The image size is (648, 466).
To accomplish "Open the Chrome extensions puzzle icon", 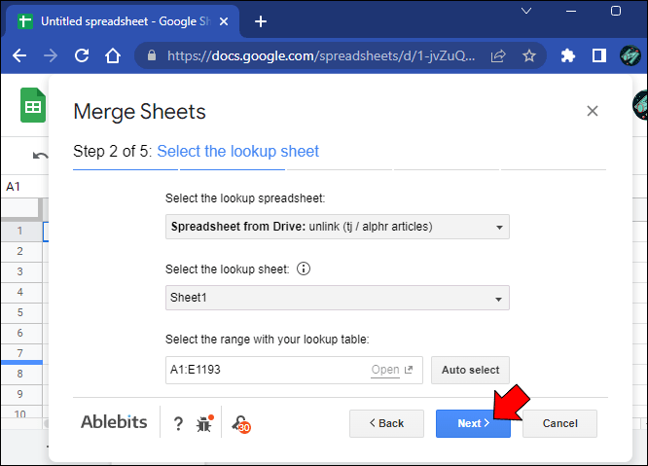I will pos(568,55).
